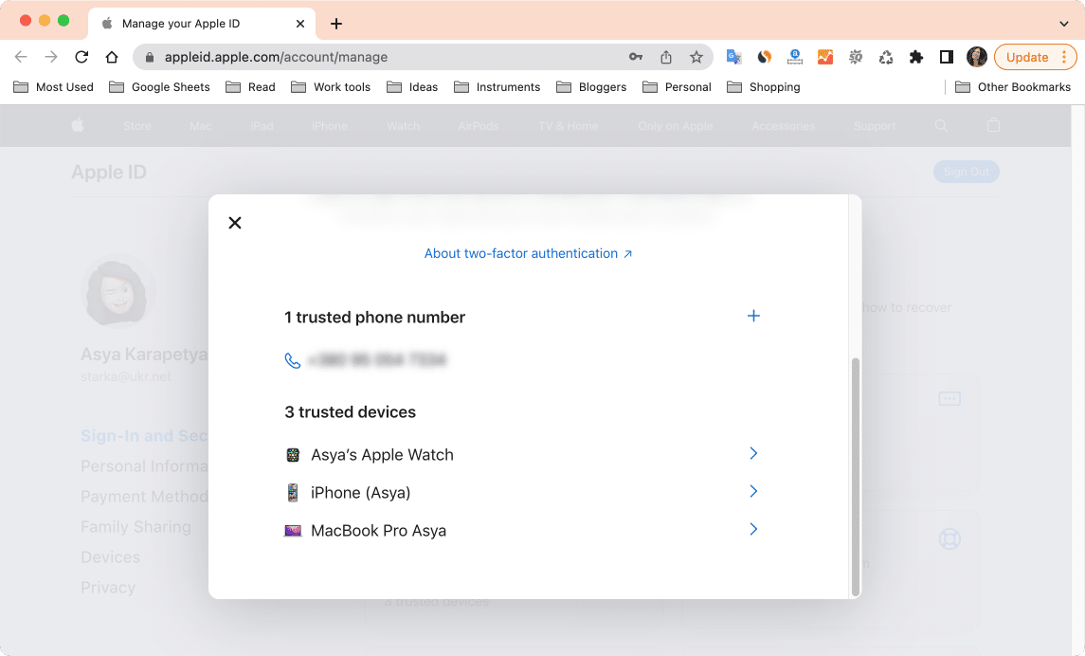The image size is (1085, 656).
Task: Click the dialog vertical scrollbar
Action: coord(856,477)
